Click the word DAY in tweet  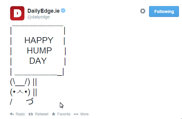coord(38,61)
